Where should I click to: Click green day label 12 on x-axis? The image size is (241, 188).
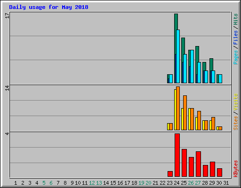92,183
